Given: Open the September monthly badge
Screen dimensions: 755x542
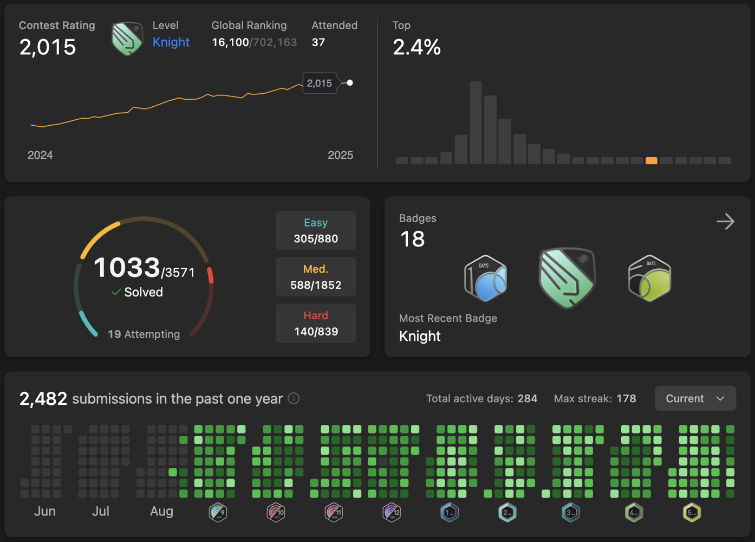Looking at the screenshot, I should 218,512.
